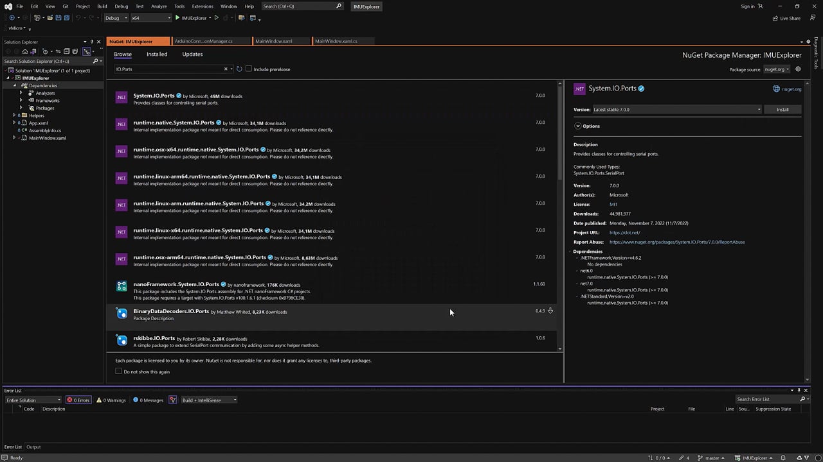Toggle the 0 Messages filter
Image resolution: width=823 pixels, height=462 pixels.
coord(149,400)
